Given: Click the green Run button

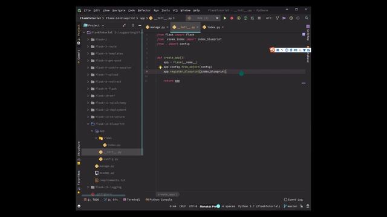Looking at the screenshot, I should 224,18.
